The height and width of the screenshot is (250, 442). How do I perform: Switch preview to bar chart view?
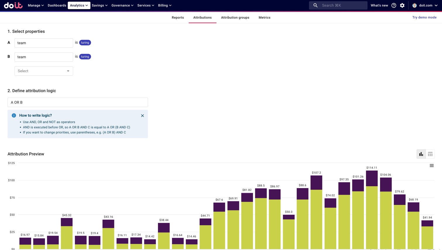click(x=421, y=154)
